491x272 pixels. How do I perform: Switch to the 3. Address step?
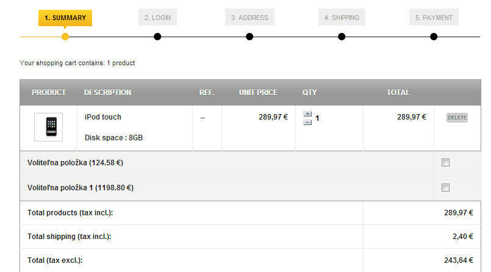coord(249,18)
